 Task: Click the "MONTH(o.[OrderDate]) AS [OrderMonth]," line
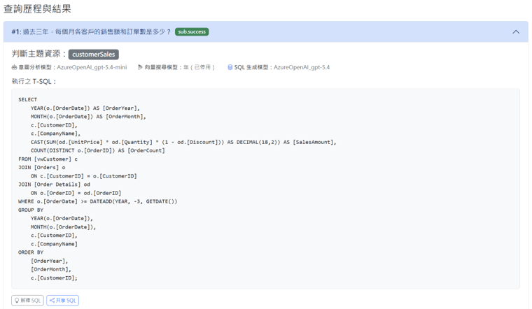(x=88, y=117)
